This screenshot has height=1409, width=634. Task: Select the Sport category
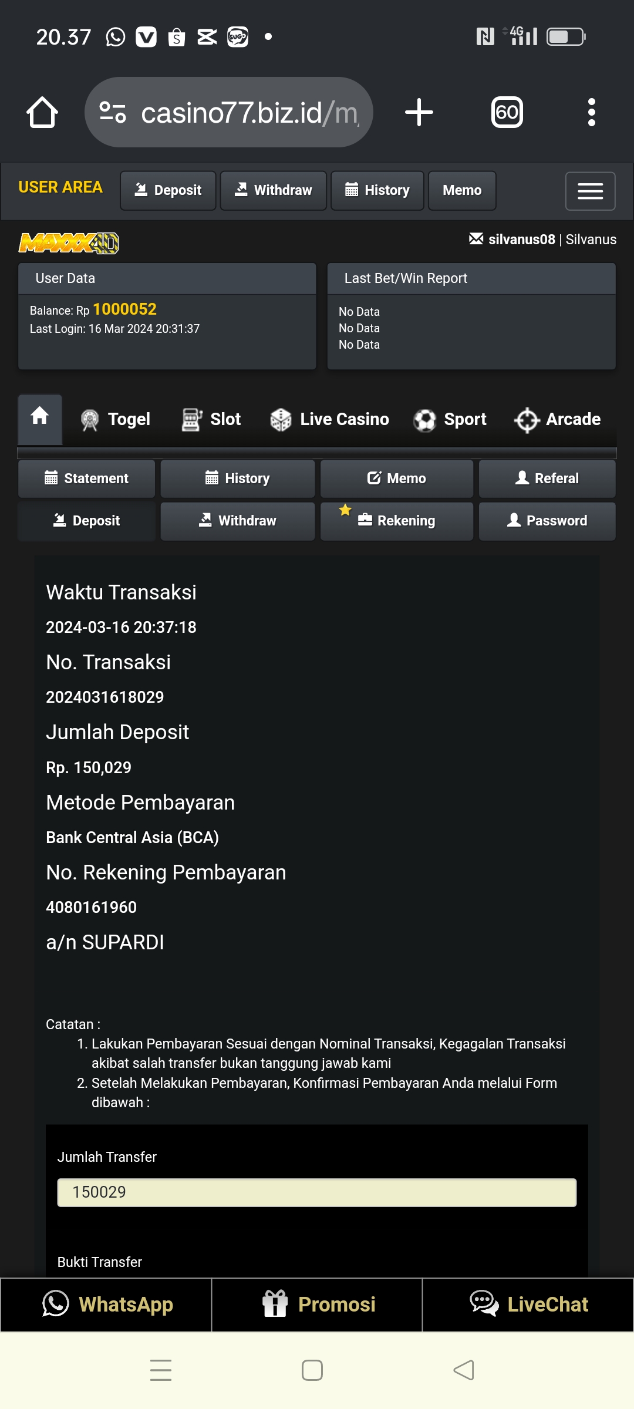coord(450,419)
